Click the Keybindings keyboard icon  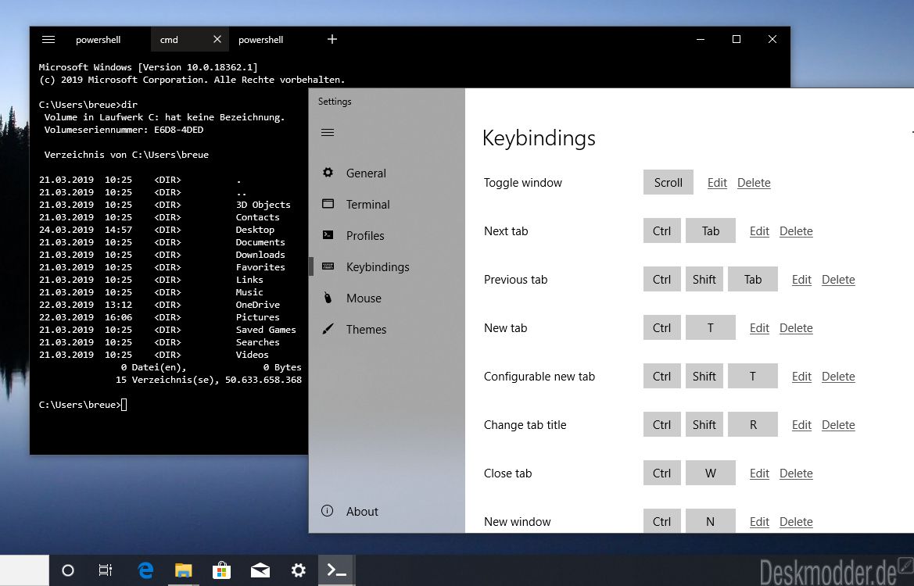pyautogui.click(x=328, y=266)
